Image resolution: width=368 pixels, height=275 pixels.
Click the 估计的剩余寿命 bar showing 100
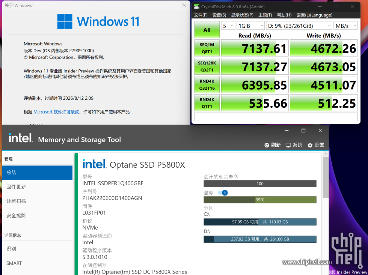pos(260,183)
